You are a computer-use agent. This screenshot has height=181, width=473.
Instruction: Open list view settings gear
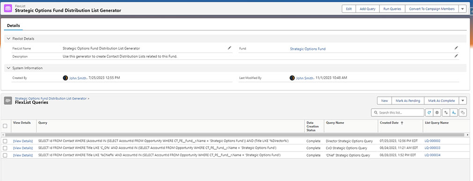tap(437, 113)
